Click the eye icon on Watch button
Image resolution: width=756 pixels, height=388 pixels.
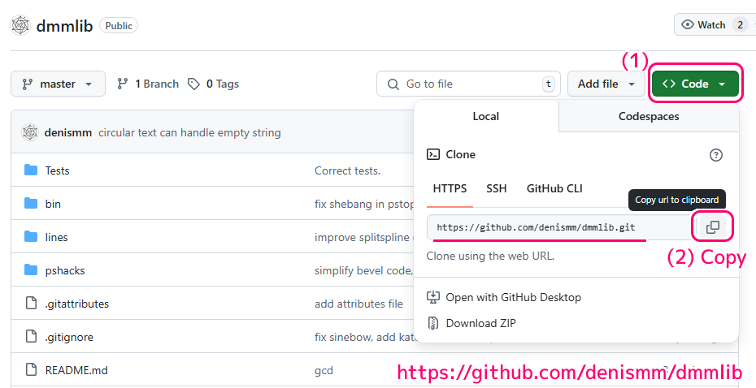click(688, 24)
